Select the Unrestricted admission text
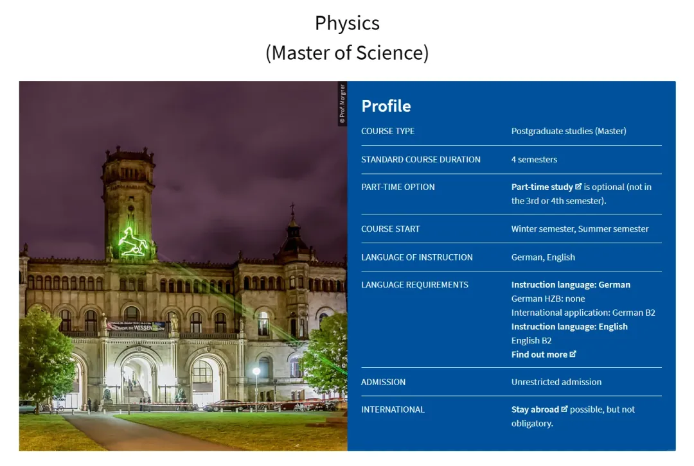 tap(556, 382)
